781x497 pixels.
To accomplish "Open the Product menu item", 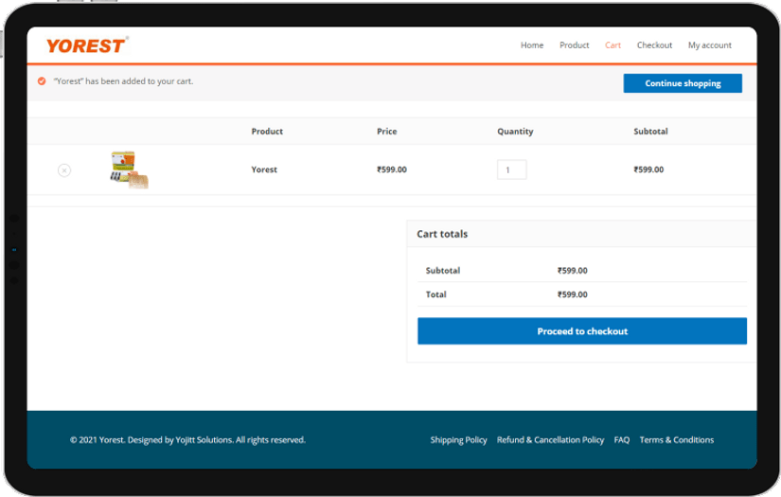I will pos(575,45).
